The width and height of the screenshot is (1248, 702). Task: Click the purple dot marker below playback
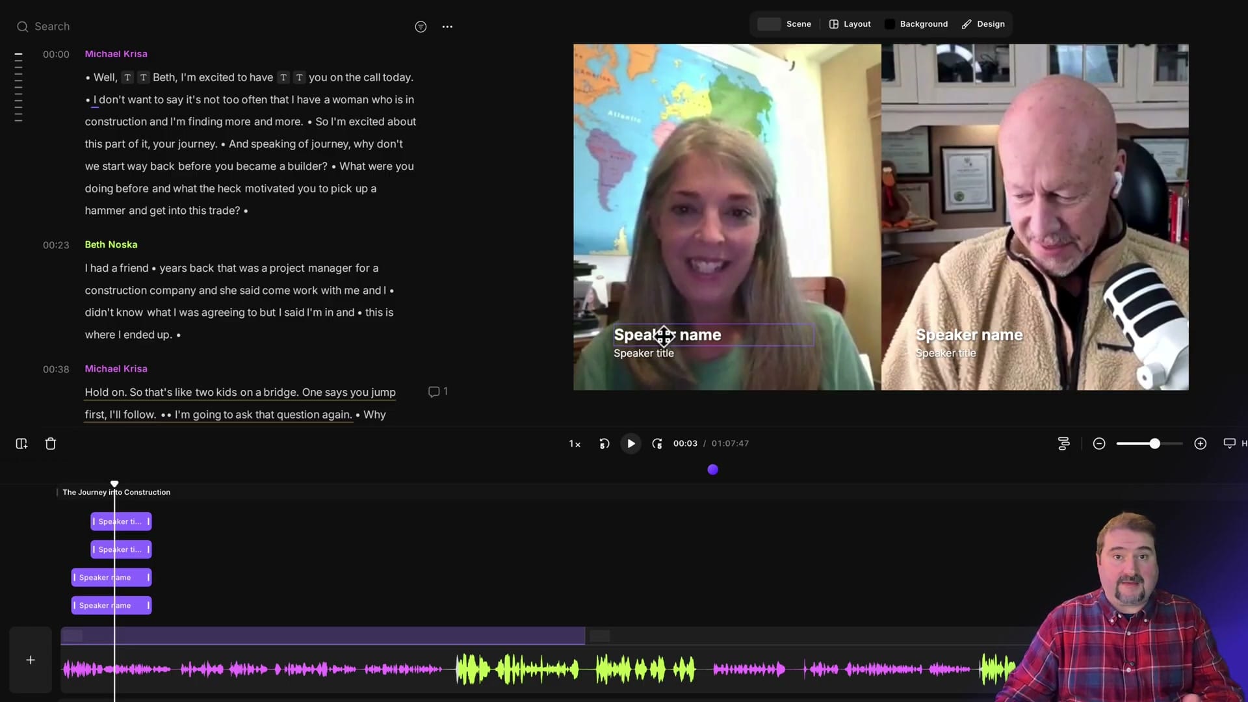(x=713, y=469)
